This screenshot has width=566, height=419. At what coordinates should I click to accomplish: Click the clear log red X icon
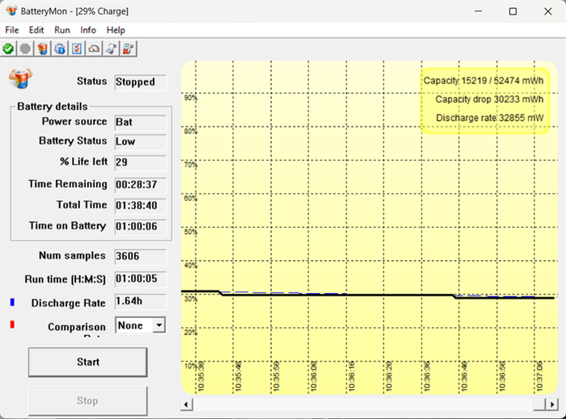tap(128, 48)
